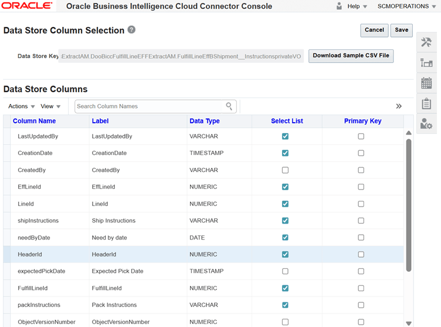Click the vertical scrollbar thumb
This screenshot has height=327, width=441.
[409, 205]
